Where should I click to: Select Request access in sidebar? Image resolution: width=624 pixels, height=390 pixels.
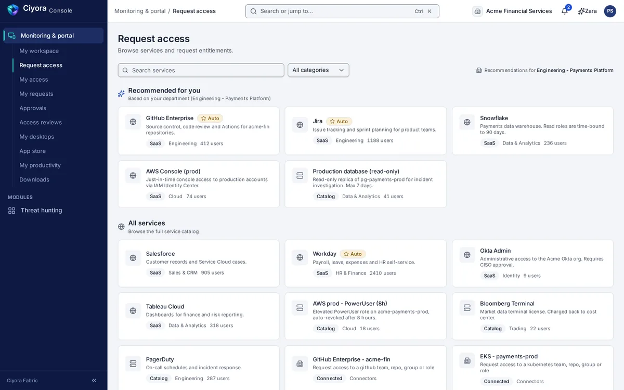tap(41, 65)
